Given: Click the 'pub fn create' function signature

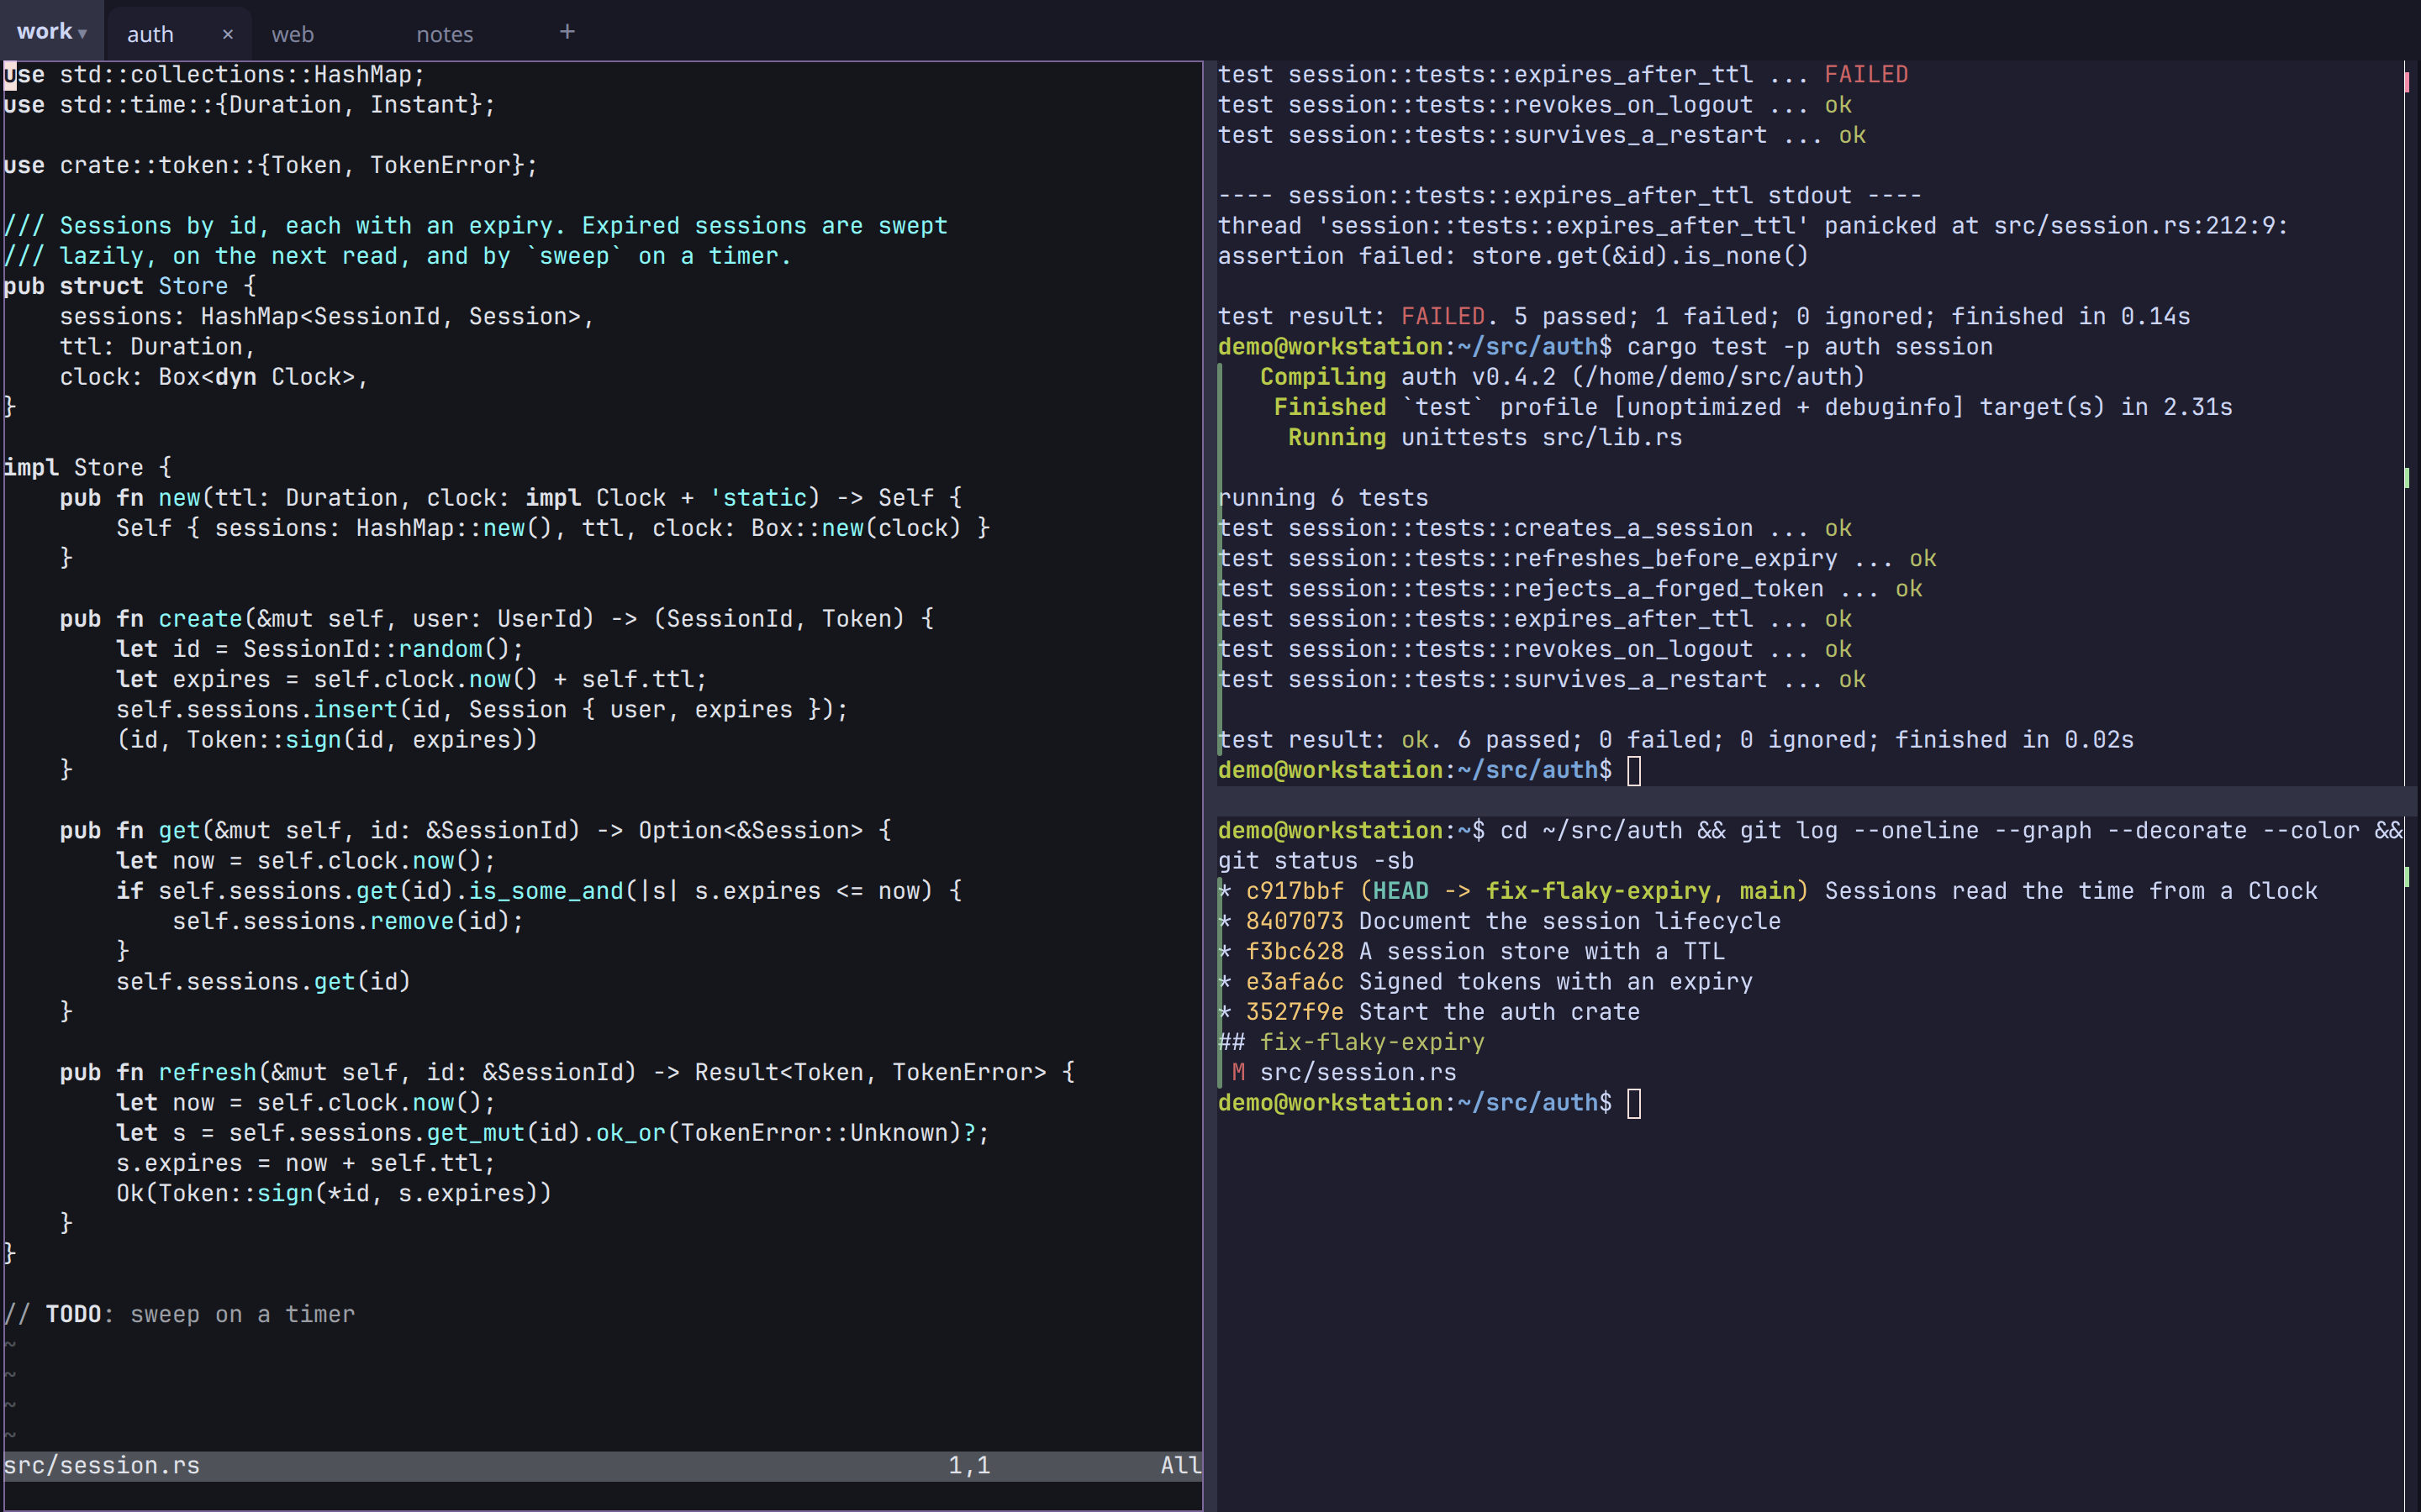Looking at the screenshot, I should pos(497,619).
